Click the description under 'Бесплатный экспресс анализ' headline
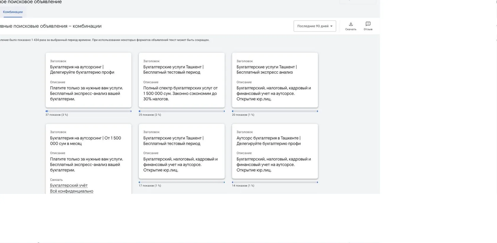The image size is (497, 243). [x=274, y=94]
